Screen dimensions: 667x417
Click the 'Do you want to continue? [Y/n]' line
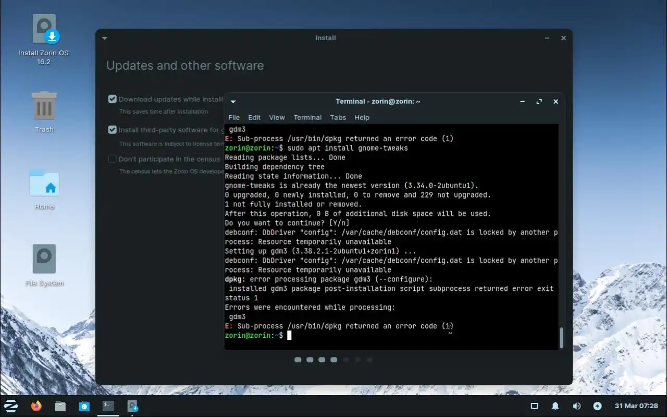[287, 223]
